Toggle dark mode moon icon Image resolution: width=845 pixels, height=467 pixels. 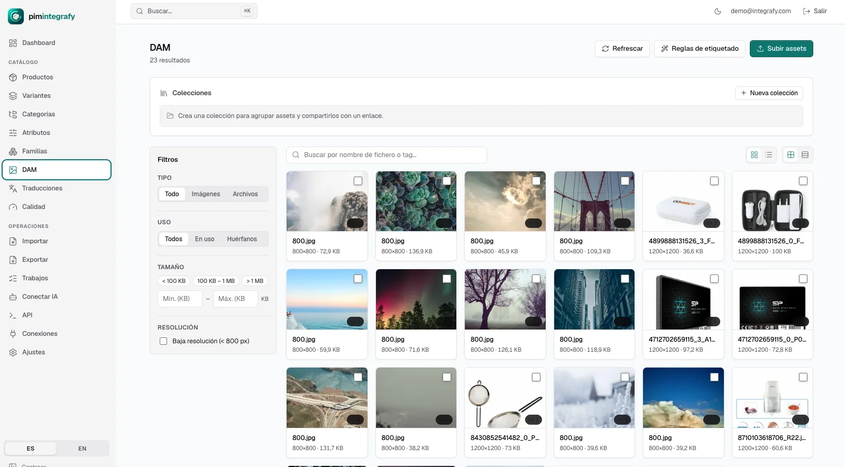718,11
